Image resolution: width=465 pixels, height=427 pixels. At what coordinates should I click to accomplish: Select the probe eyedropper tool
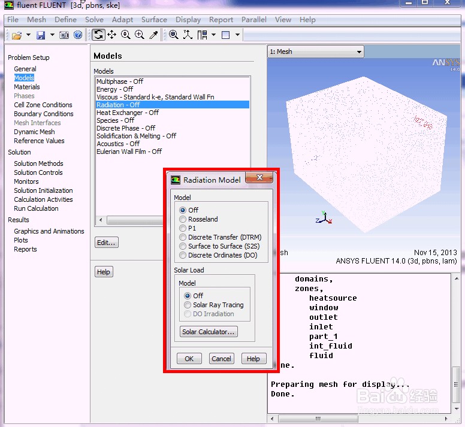point(153,35)
